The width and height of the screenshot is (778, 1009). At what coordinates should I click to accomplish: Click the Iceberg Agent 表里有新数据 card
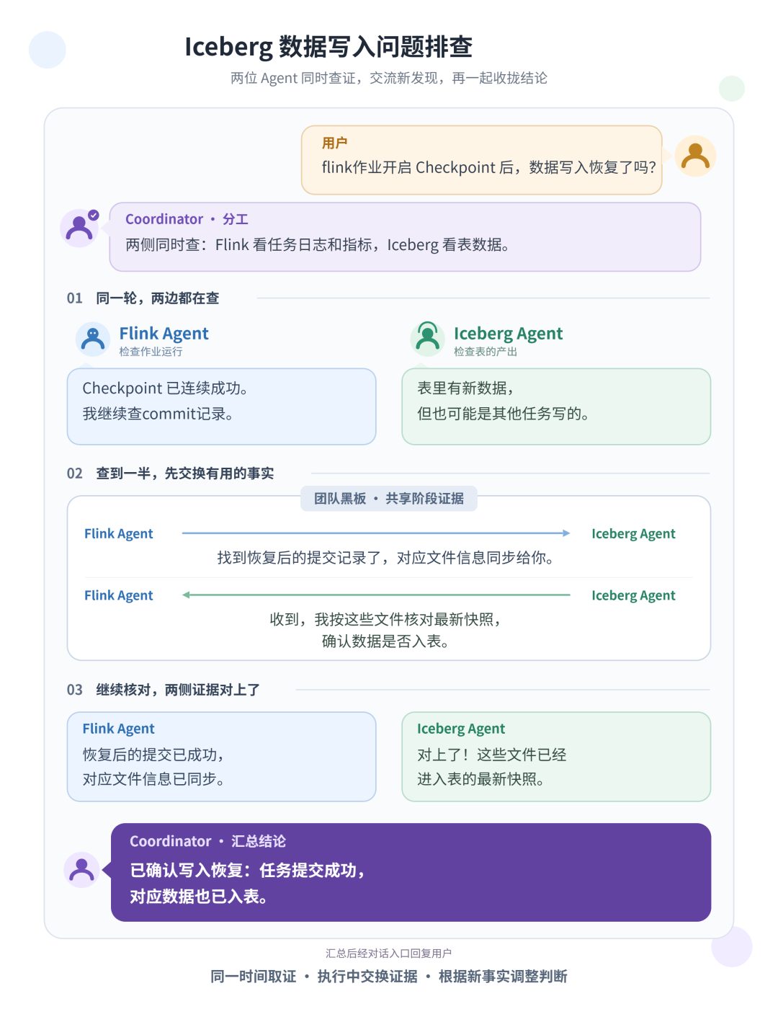[556, 406]
